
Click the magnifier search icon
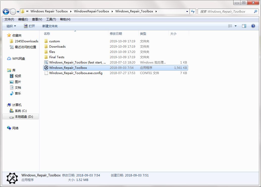click(x=255, y=12)
